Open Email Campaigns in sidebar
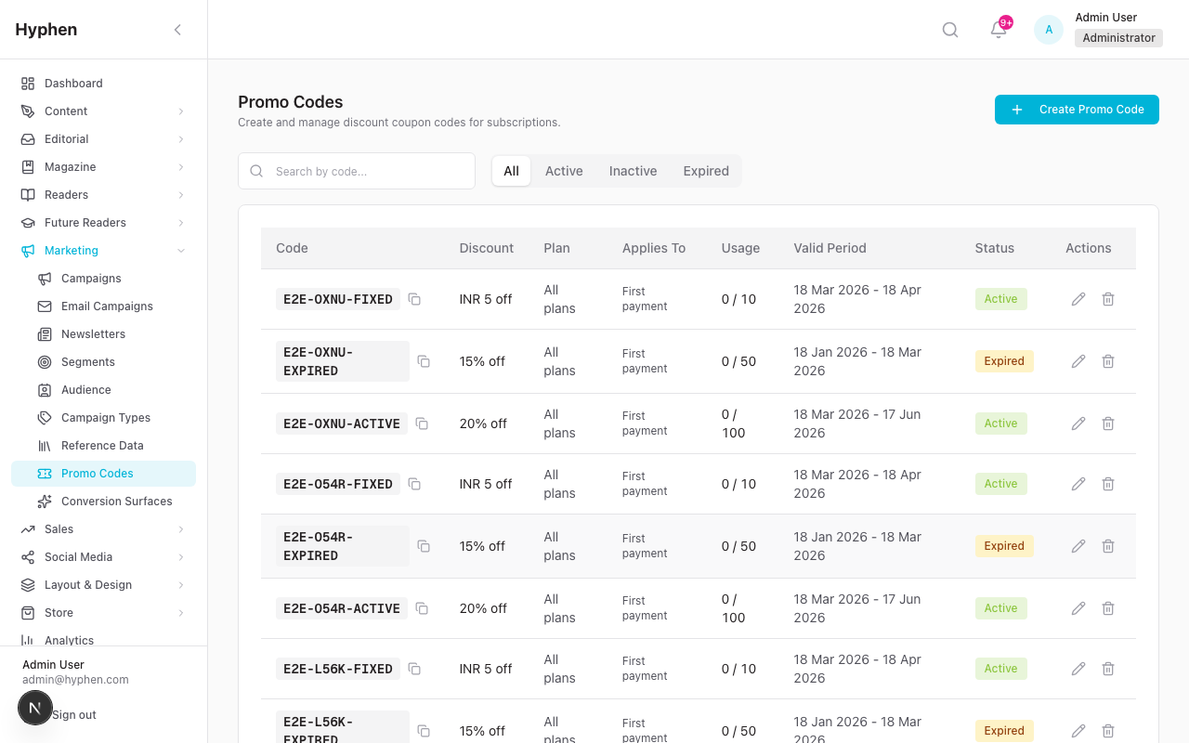The image size is (1189, 743). [107, 306]
